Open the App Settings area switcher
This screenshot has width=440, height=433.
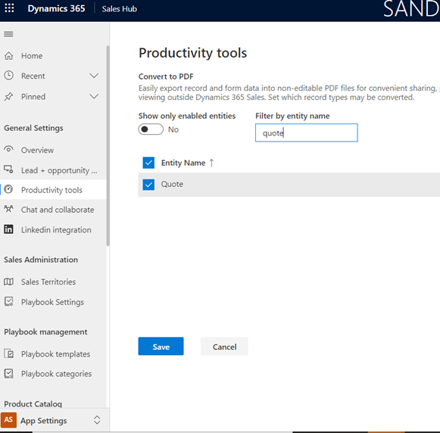[97, 420]
